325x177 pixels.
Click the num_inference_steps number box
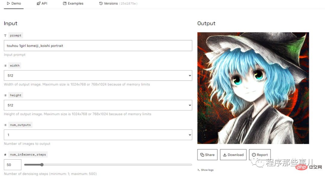(13, 165)
